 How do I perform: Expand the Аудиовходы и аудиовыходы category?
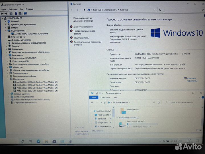5,25
